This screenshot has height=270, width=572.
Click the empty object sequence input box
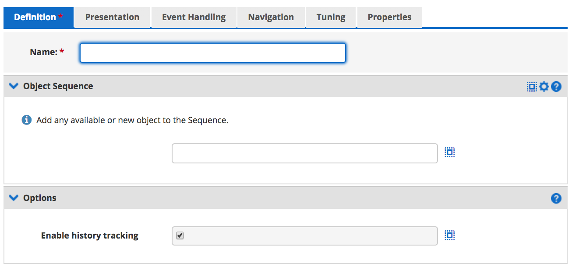(x=304, y=153)
